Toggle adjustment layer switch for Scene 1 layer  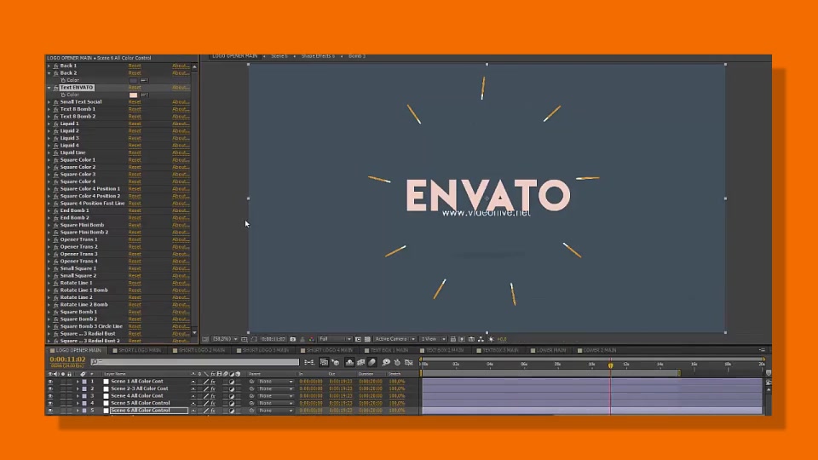pos(232,382)
